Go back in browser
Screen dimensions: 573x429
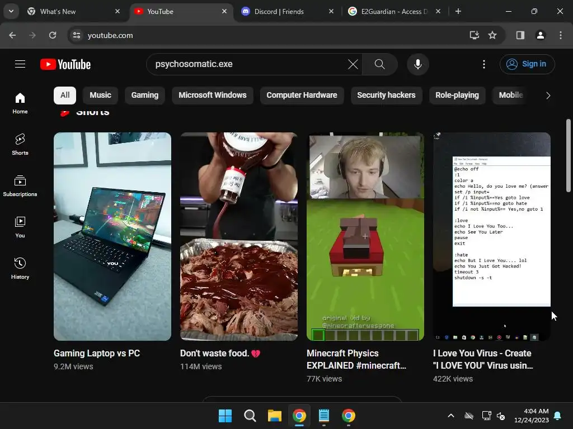pos(12,35)
